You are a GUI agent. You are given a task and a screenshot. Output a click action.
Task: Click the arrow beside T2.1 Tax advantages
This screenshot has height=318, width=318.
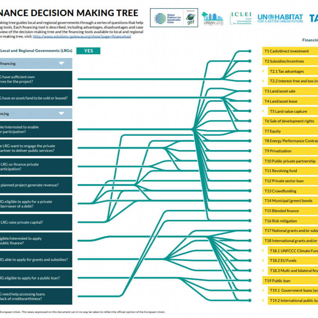(x=263, y=71)
